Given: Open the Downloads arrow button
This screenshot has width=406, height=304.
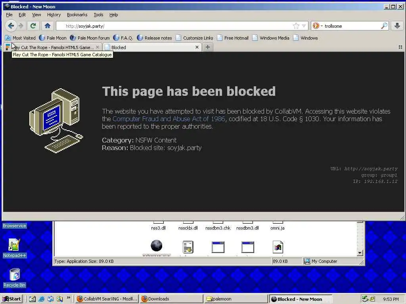Looking at the screenshot, I should 397,26.
